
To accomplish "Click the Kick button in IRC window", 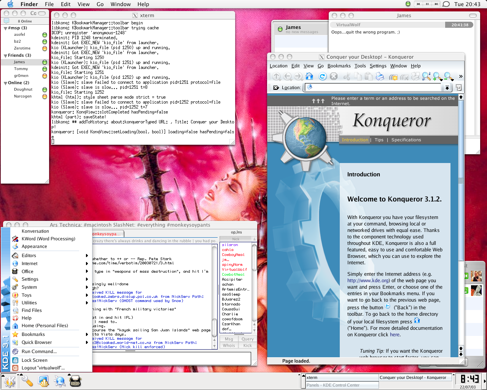I will (x=248, y=345).
